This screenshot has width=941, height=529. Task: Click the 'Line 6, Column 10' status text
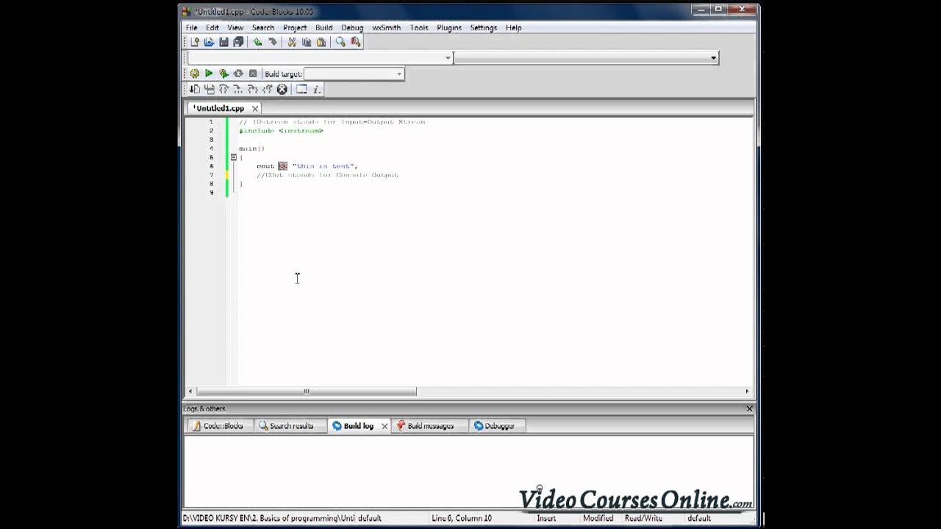click(462, 518)
